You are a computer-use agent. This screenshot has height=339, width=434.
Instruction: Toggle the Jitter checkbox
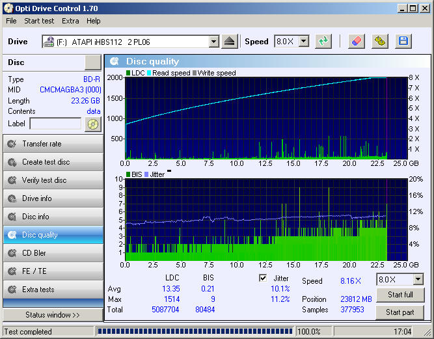point(263,278)
